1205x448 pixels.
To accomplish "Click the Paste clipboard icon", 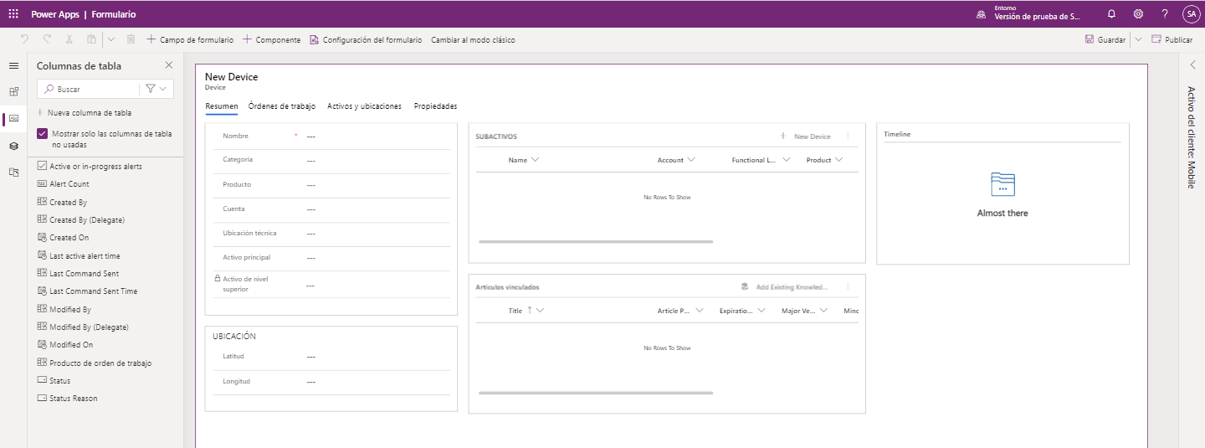I will click(92, 39).
